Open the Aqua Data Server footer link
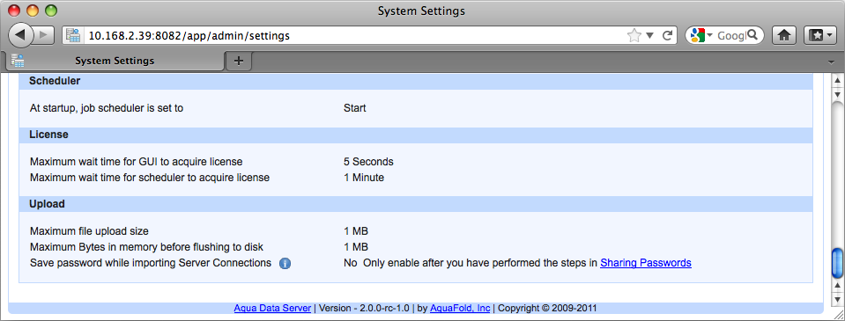The width and height of the screenshot is (845, 321). [272, 308]
